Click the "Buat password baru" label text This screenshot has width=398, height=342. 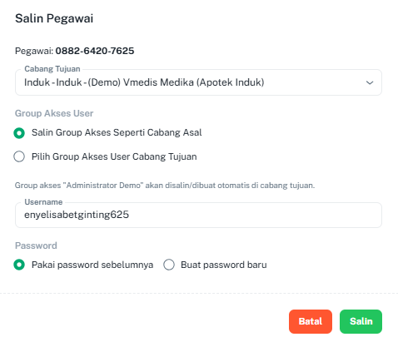(x=224, y=265)
